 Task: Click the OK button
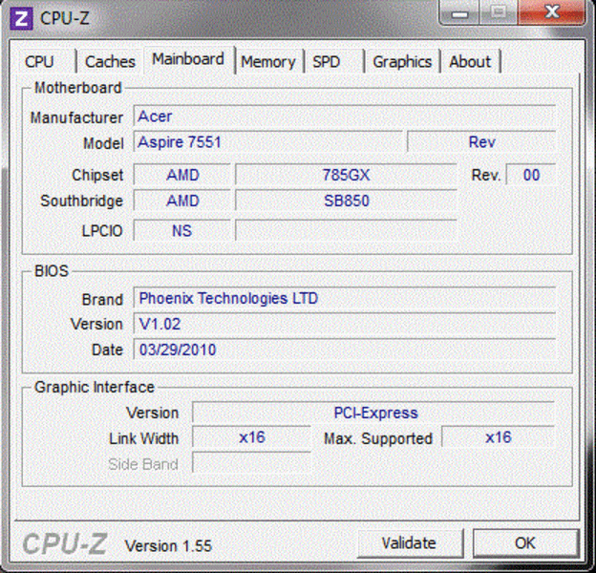[x=525, y=543]
